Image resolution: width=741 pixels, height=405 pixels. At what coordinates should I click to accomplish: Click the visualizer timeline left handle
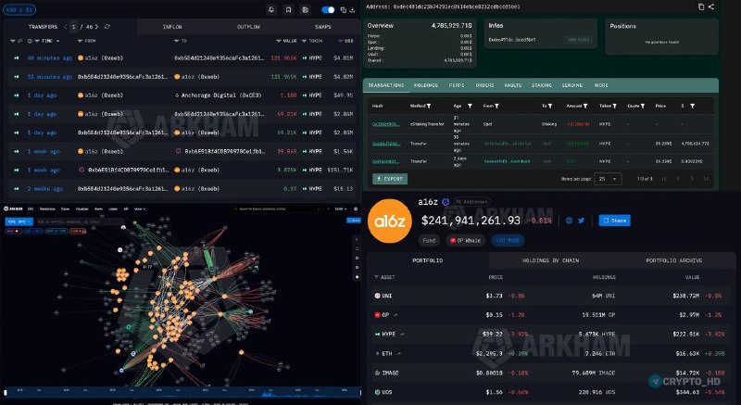coord(6,392)
